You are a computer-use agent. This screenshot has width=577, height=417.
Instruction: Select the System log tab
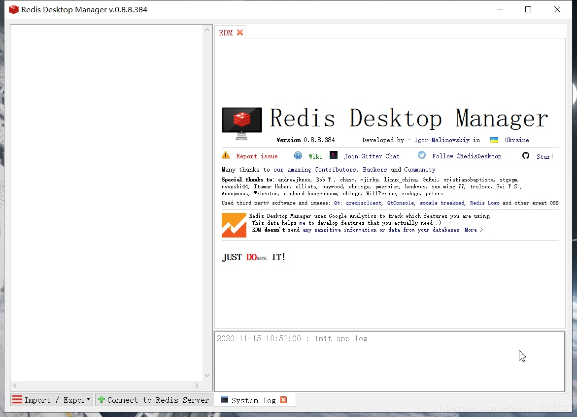[x=254, y=400]
